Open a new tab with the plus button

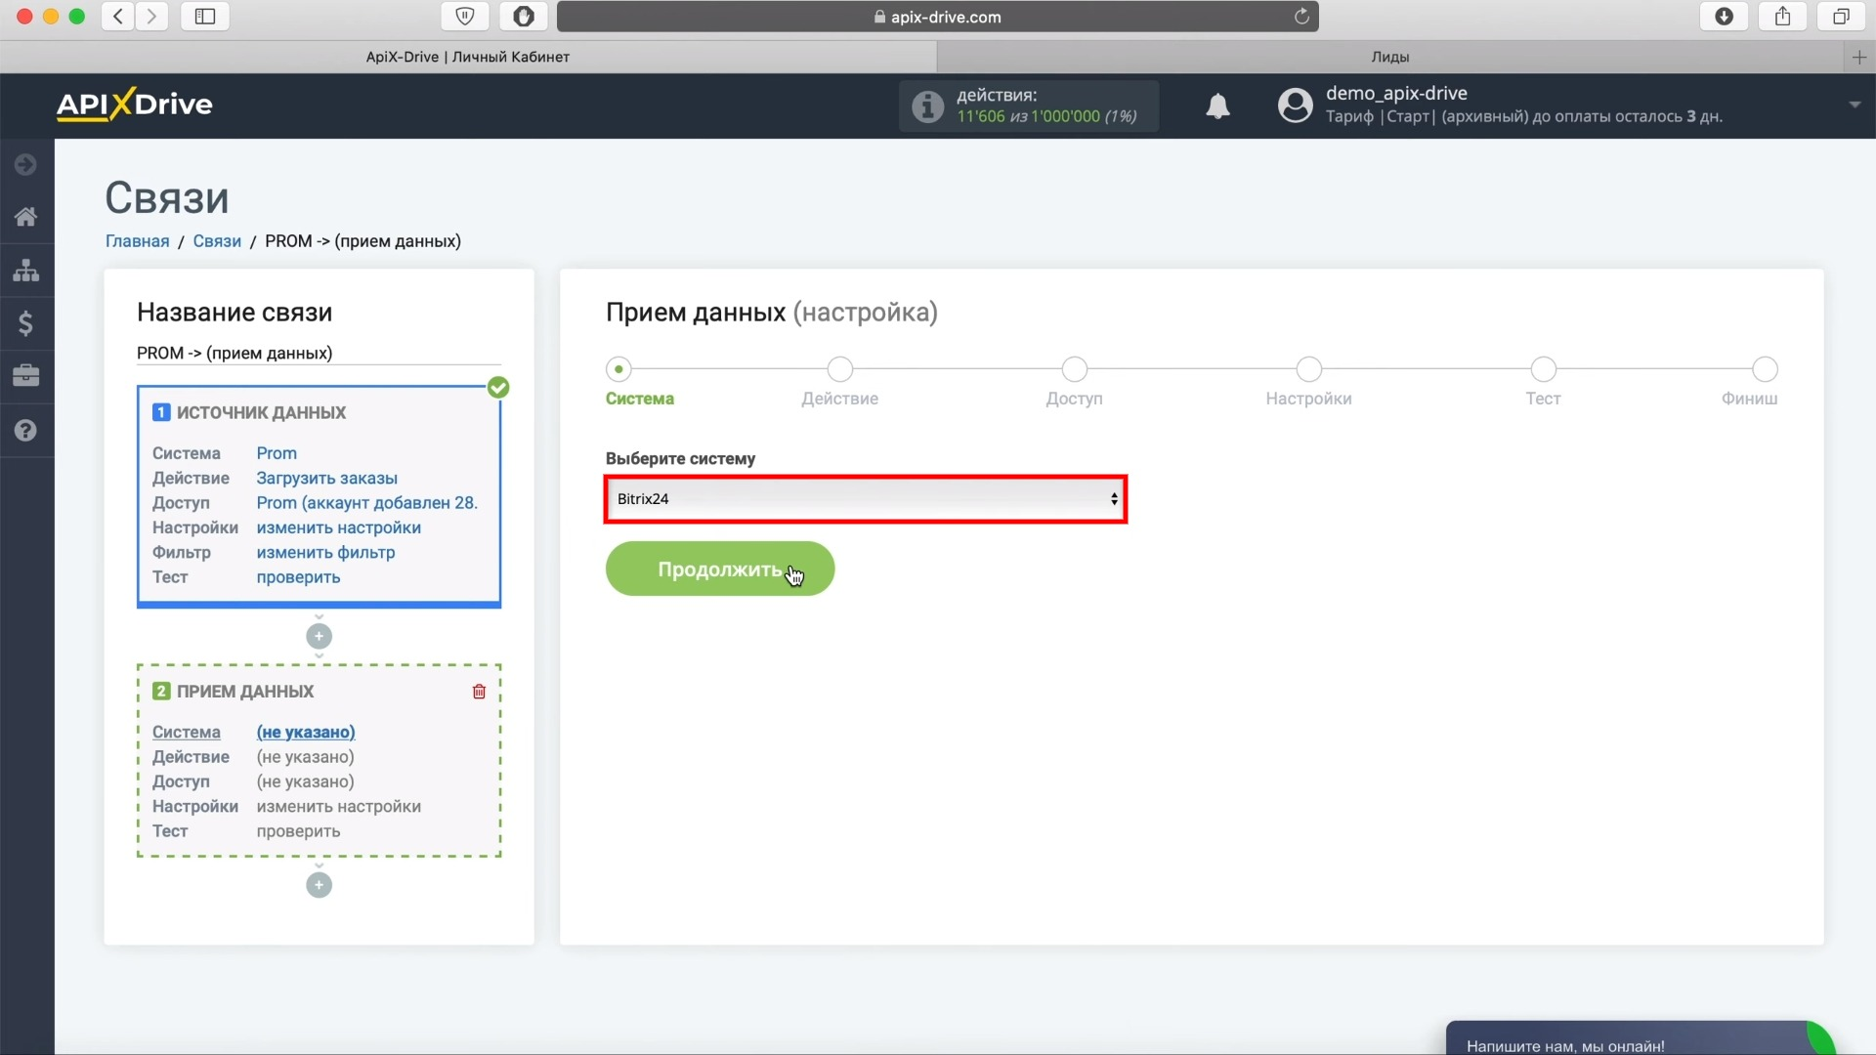point(1859,58)
